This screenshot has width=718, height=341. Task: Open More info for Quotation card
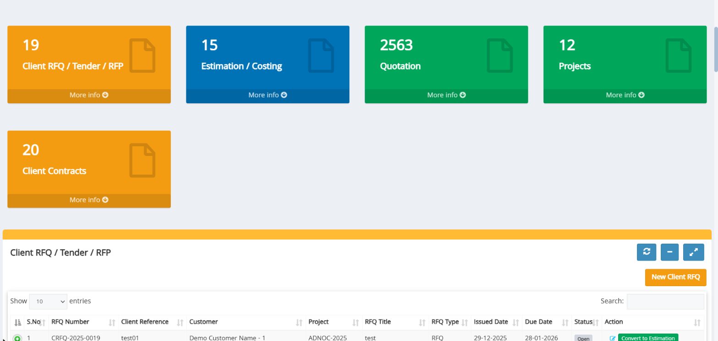tap(446, 95)
